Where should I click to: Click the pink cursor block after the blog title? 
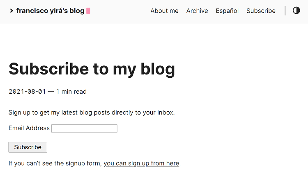click(x=88, y=11)
